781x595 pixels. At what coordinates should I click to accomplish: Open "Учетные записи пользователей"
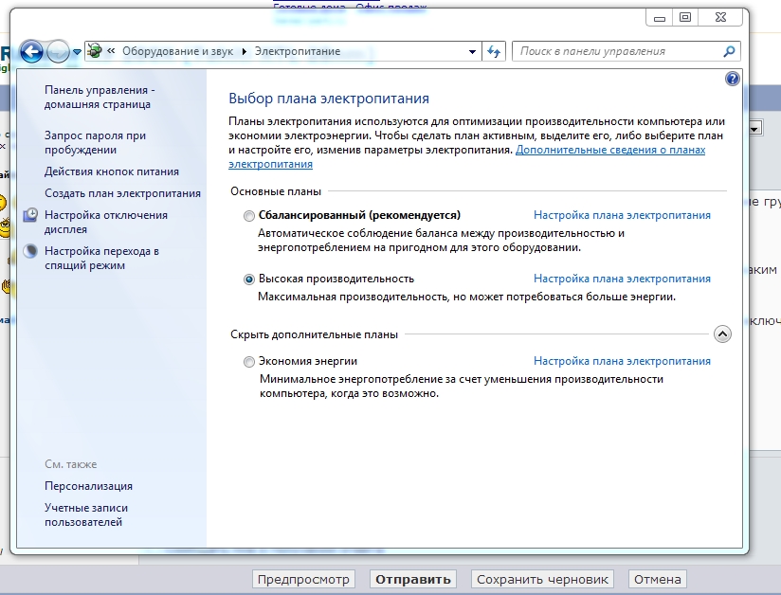[86, 514]
